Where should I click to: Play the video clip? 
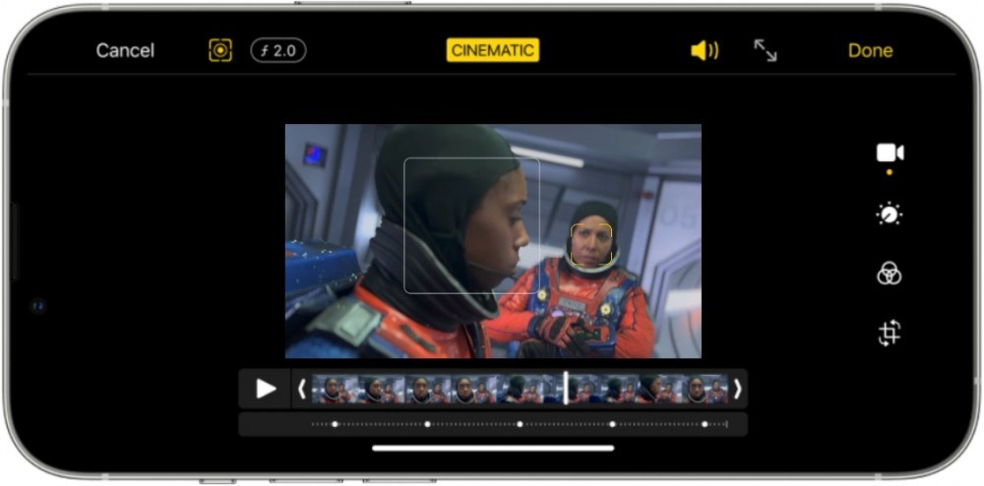coord(266,389)
